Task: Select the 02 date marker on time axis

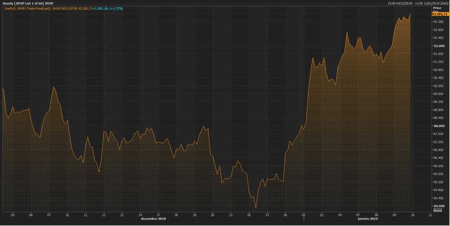Action: coord(303,214)
